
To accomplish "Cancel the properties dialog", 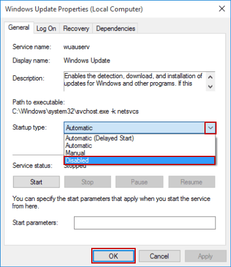I will coord(159,256).
